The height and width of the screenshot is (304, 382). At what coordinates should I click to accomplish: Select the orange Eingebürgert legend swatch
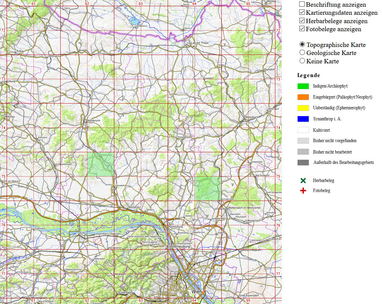[x=303, y=97]
